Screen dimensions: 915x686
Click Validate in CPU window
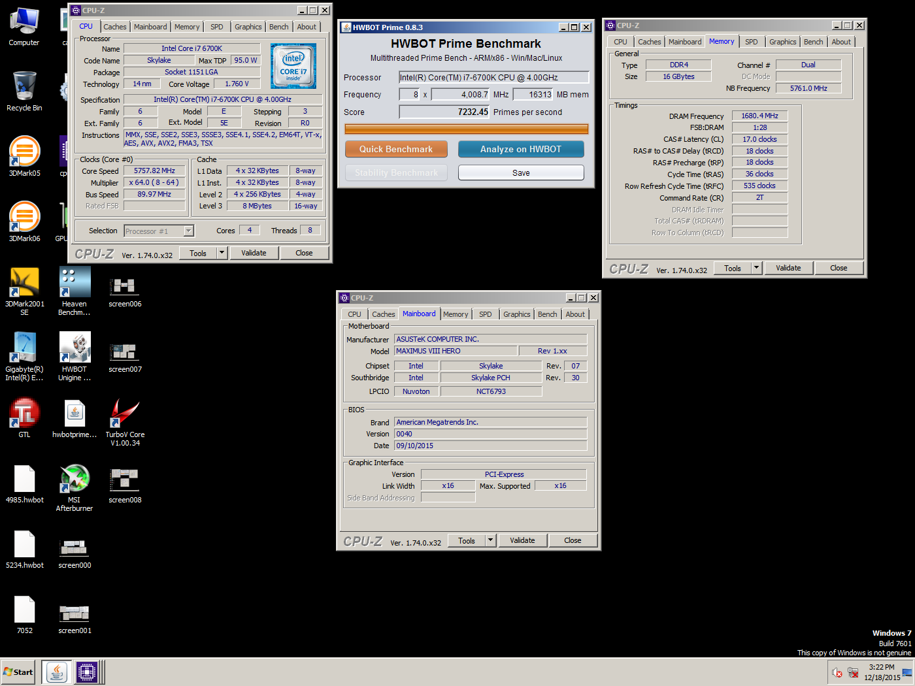point(254,253)
